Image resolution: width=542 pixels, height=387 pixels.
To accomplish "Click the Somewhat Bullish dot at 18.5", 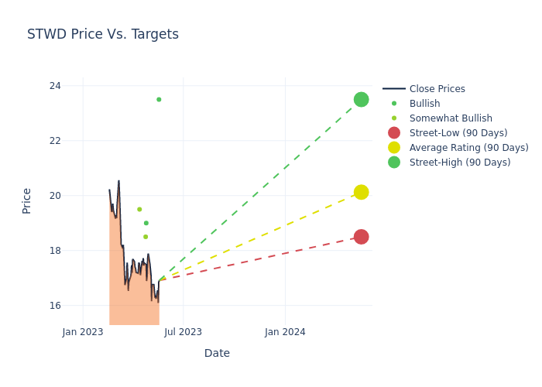I will pyautogui.click(x=146, y=237).
